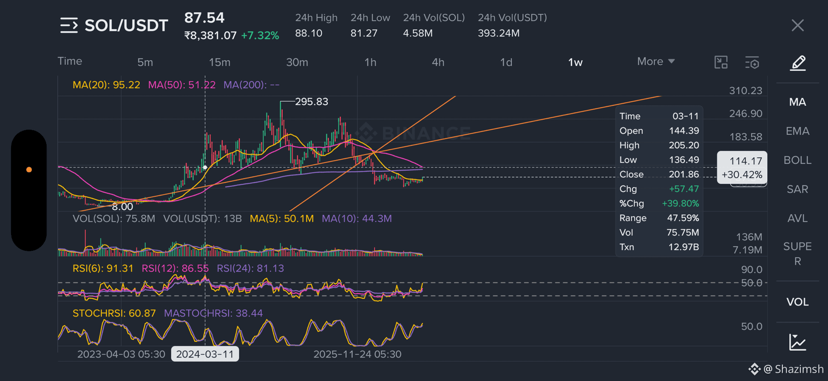Tap the RSI(24): 81.13 label
The width and height of the screenshot is (828, 381).
point(250,268)
